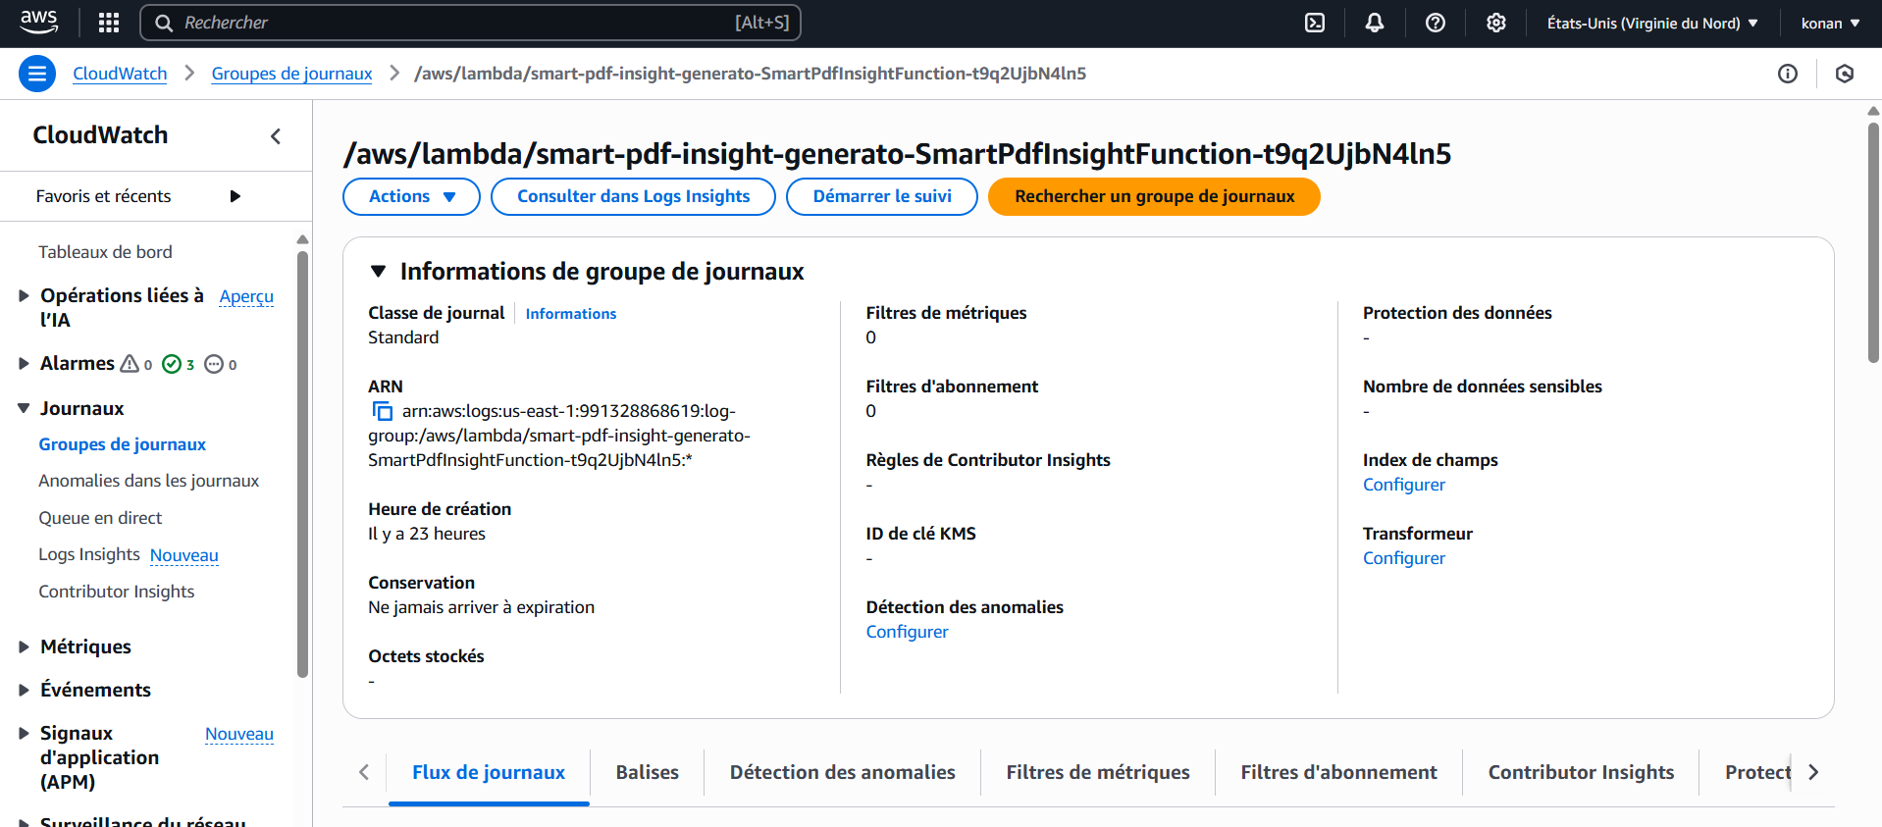Switch to the Filtres d'abonnement tab
This screenshot has height=827, width=1882.
click(x=1338, y=772)
